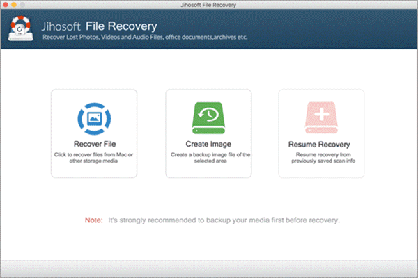The width and height of the screenshot is (418, 278).
Task: Click the Jihosoft File Recovery header title
Action: (x=99, y=26)
